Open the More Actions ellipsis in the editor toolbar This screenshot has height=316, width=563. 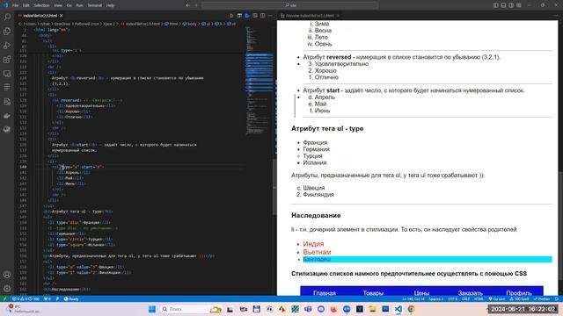270,16
